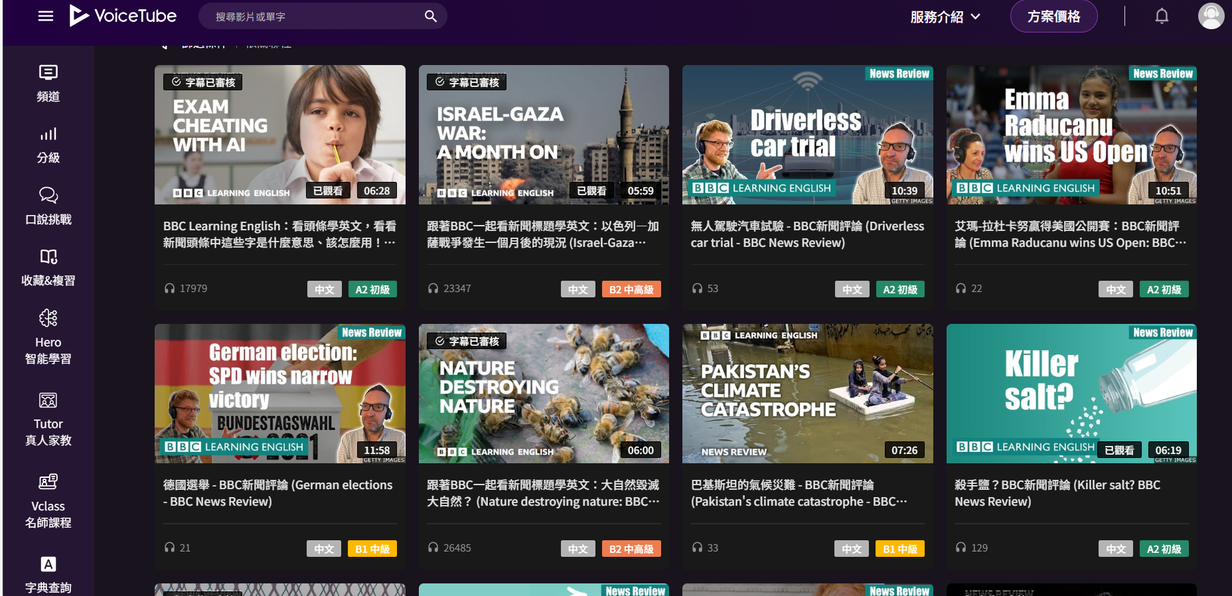Open Exam Cheating With AI thumbnail

click(x=279, y=135)
